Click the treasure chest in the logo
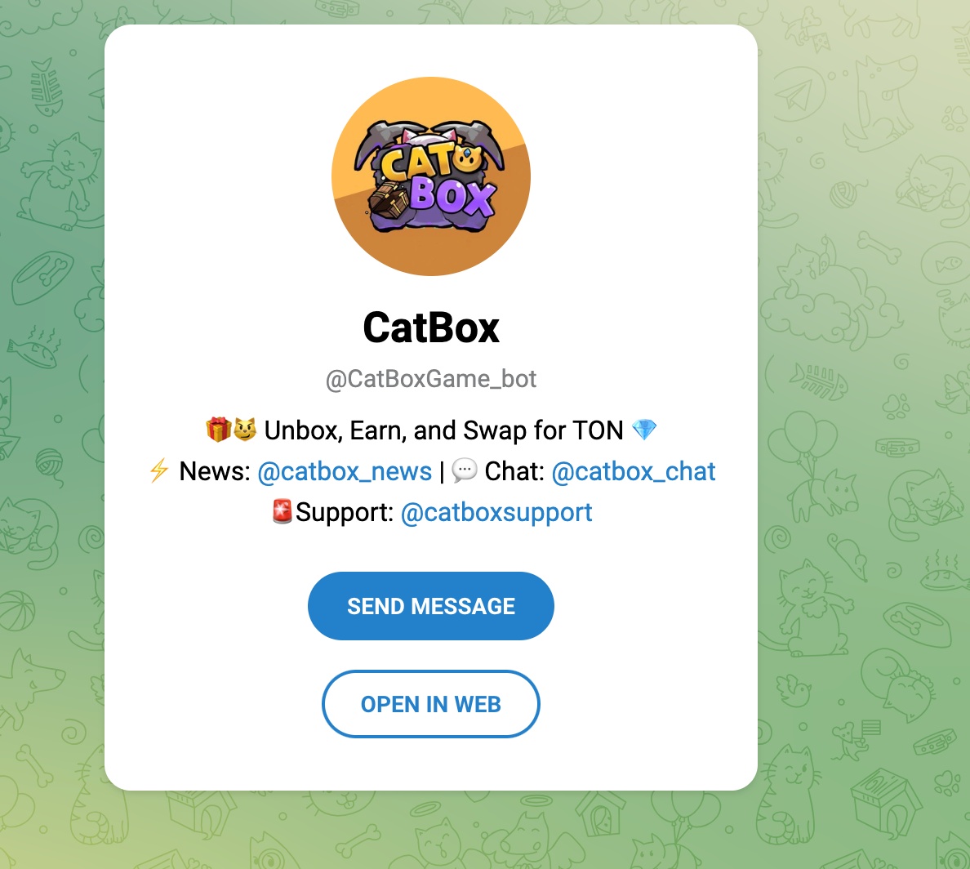Viewport: 970px width, 869px height. point(389,200)
